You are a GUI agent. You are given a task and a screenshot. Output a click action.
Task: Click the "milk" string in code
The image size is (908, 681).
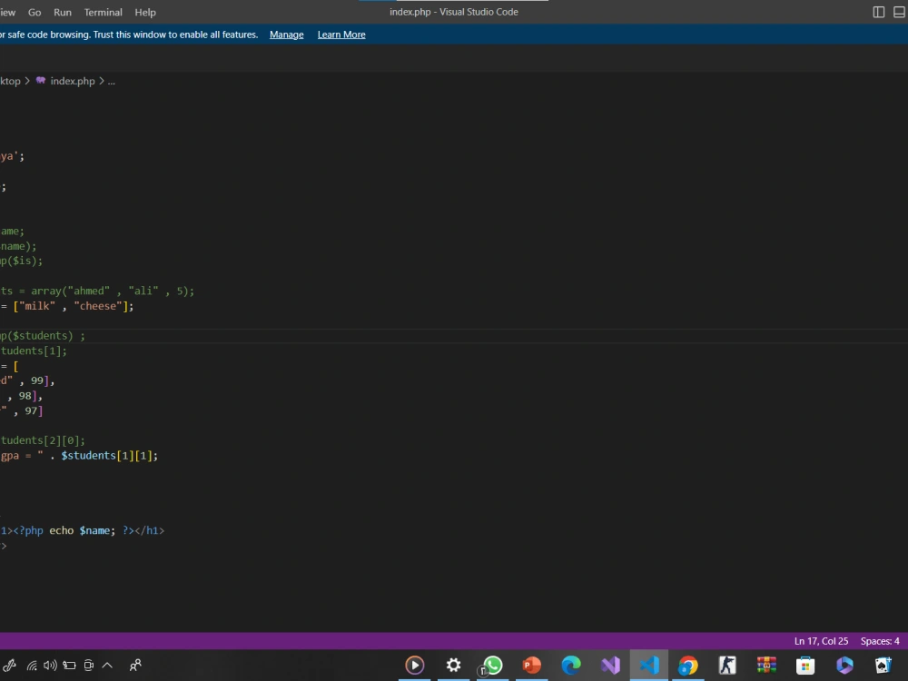tap(37, 306)
